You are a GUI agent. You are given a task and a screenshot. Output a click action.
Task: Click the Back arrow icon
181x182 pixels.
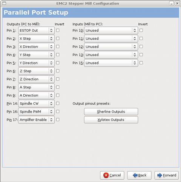pos(135,175)
